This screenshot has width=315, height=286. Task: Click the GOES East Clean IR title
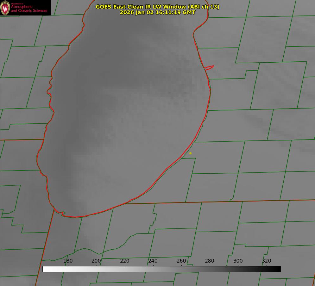157,7
